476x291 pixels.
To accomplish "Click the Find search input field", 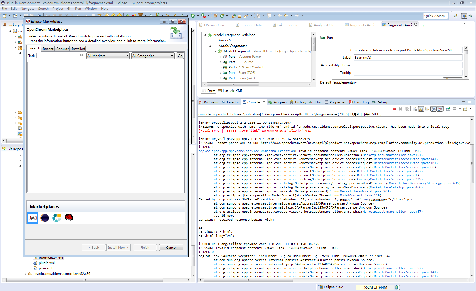I will pyautogui.click(x=59, y=56).
